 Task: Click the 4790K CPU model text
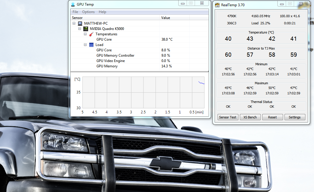(x=232, y=16)
